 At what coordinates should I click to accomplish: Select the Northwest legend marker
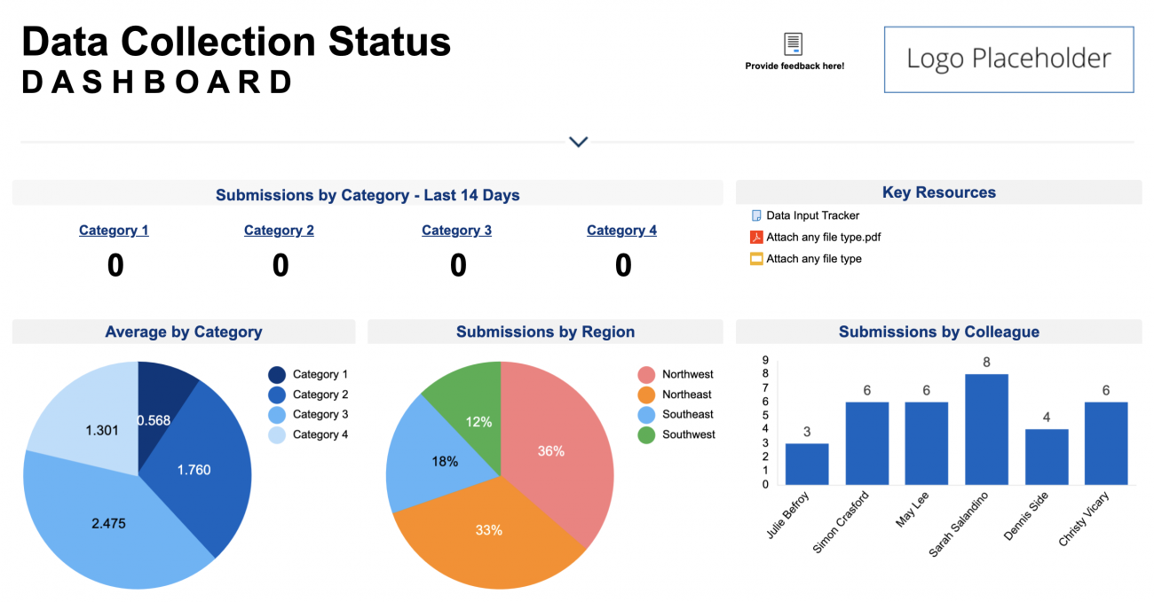(644, 373)
